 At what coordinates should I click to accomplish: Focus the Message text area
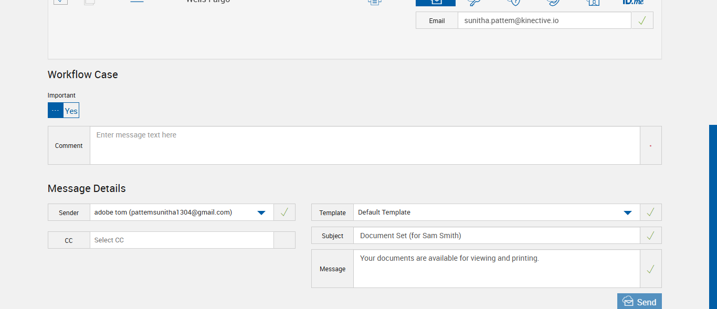496,269
